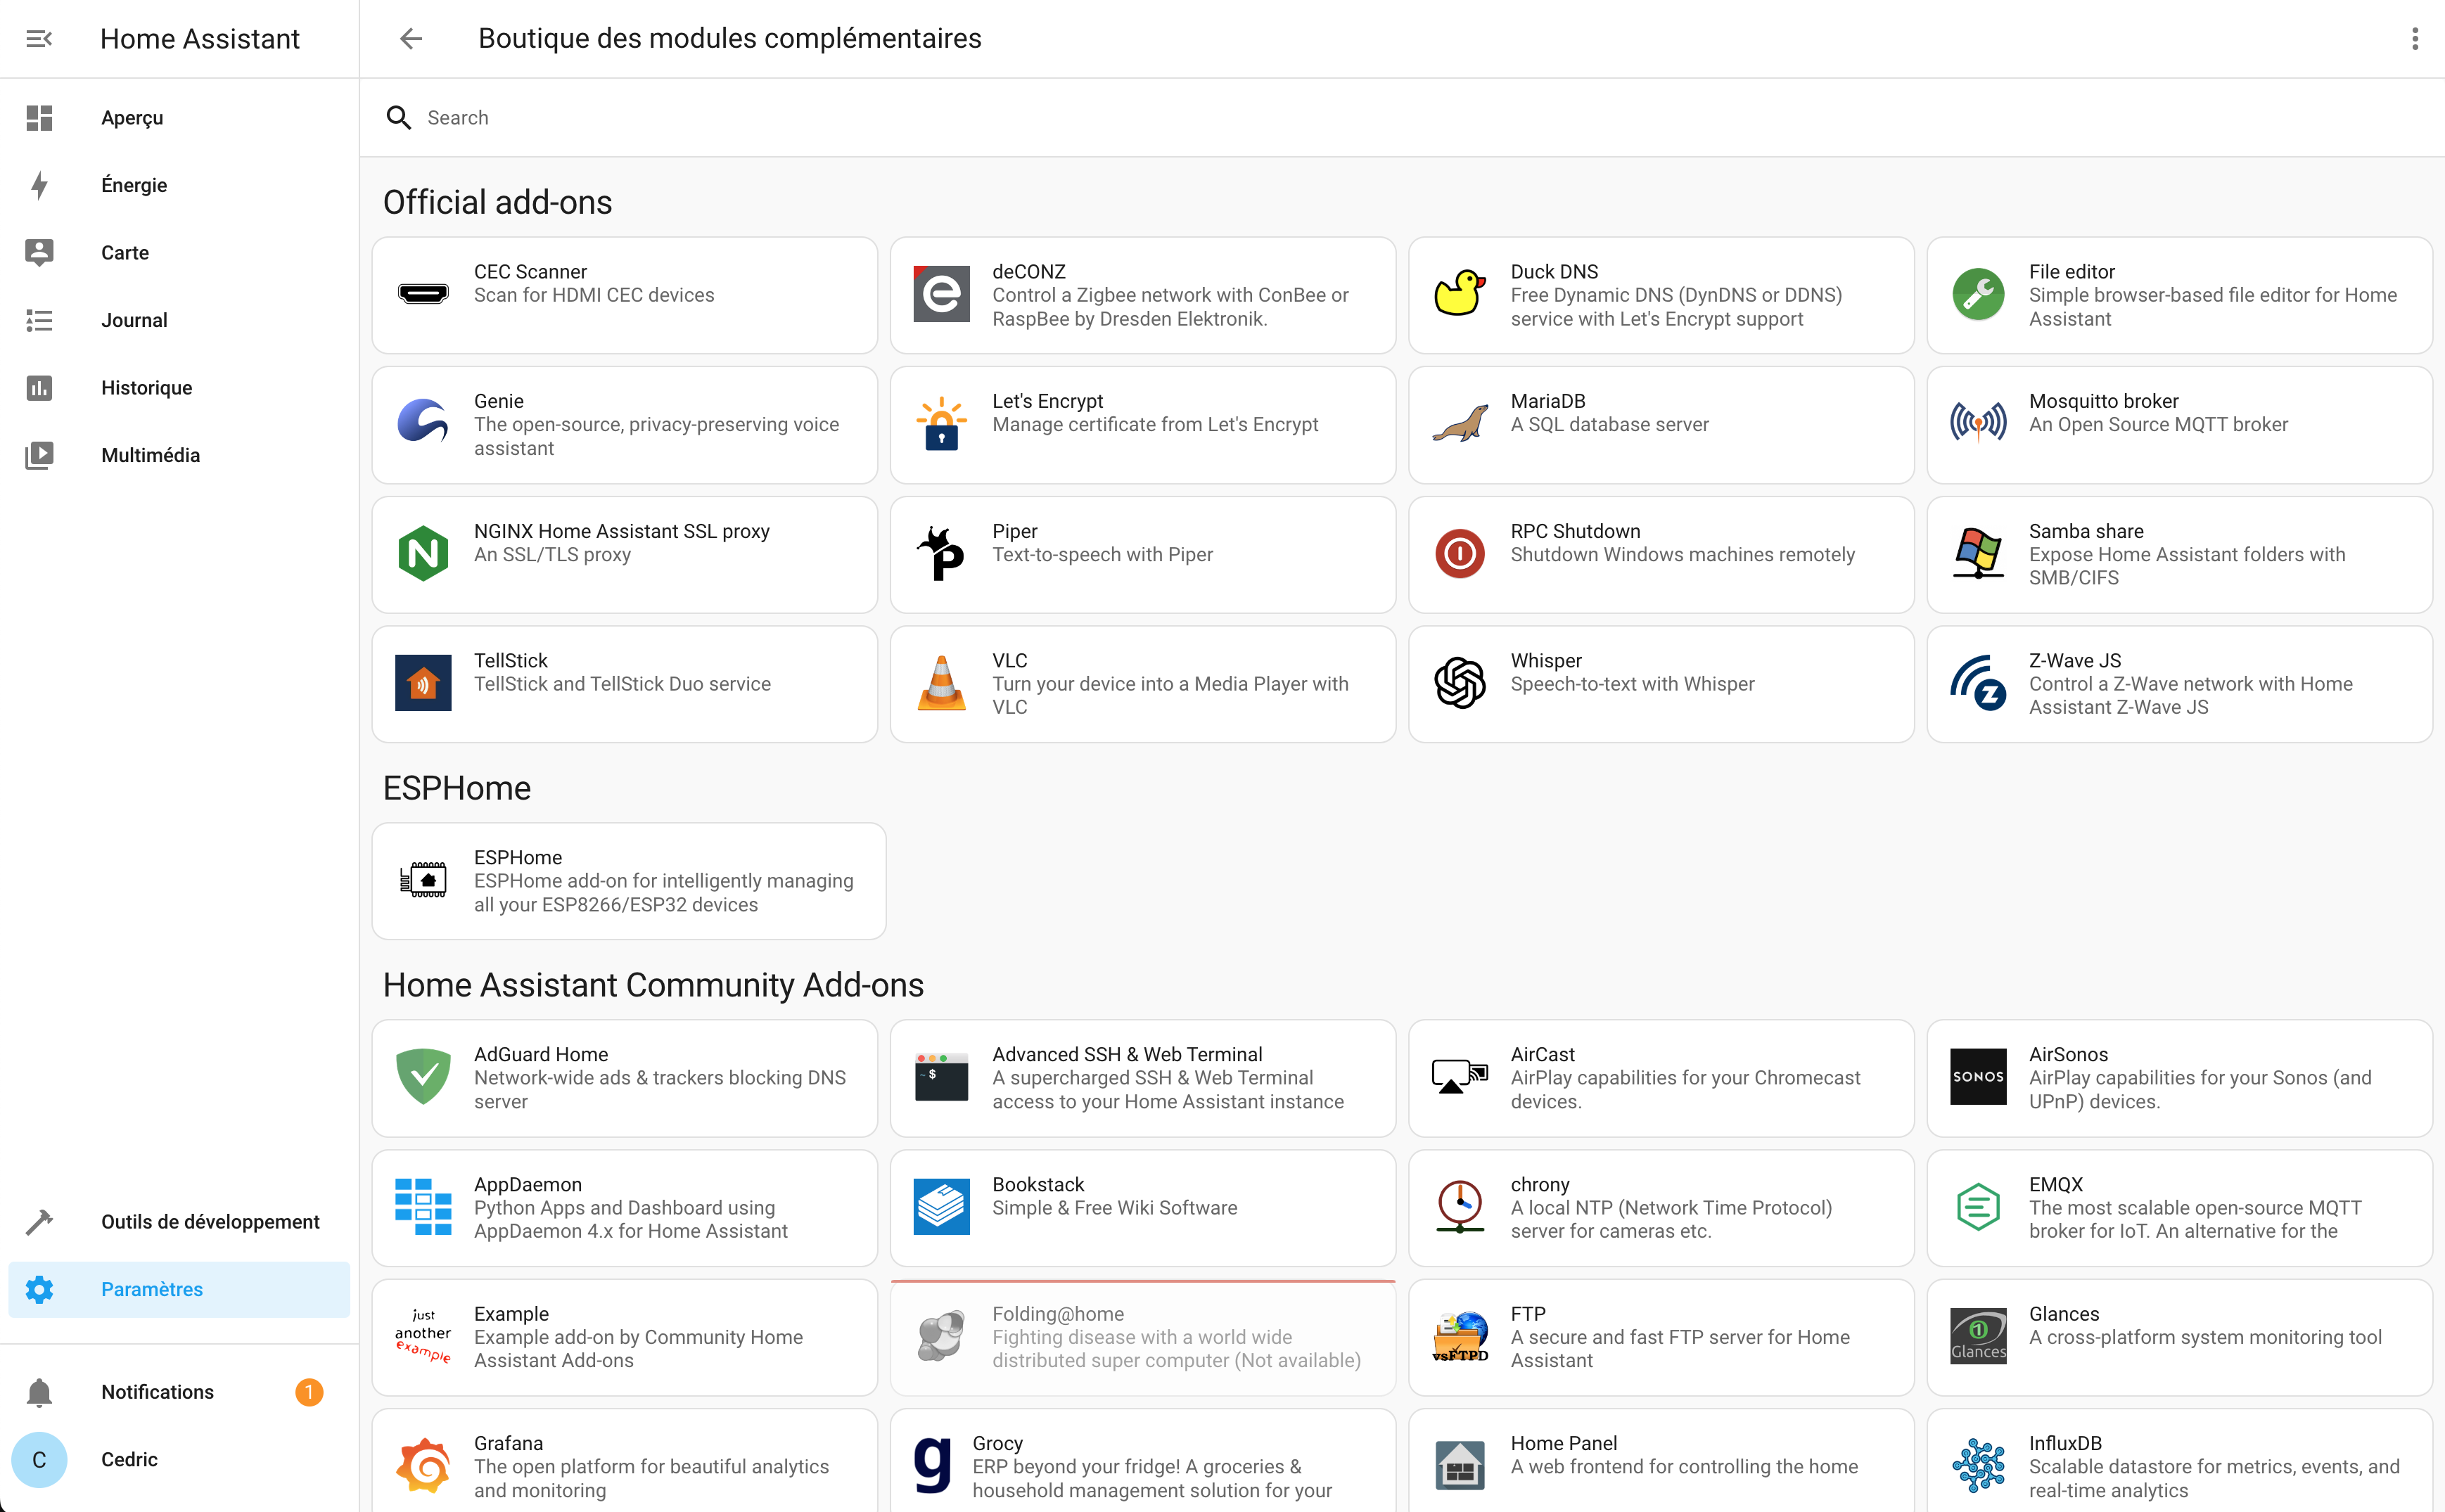
Task: Open Journal in sidebar
Action: tap(179, 320)
